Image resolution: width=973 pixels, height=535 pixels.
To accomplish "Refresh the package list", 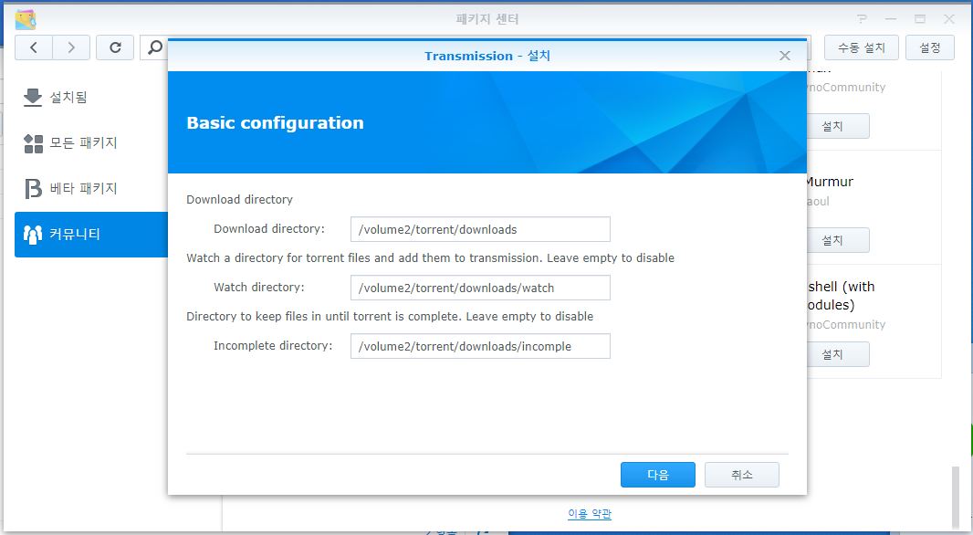I will tap(115, 47).
